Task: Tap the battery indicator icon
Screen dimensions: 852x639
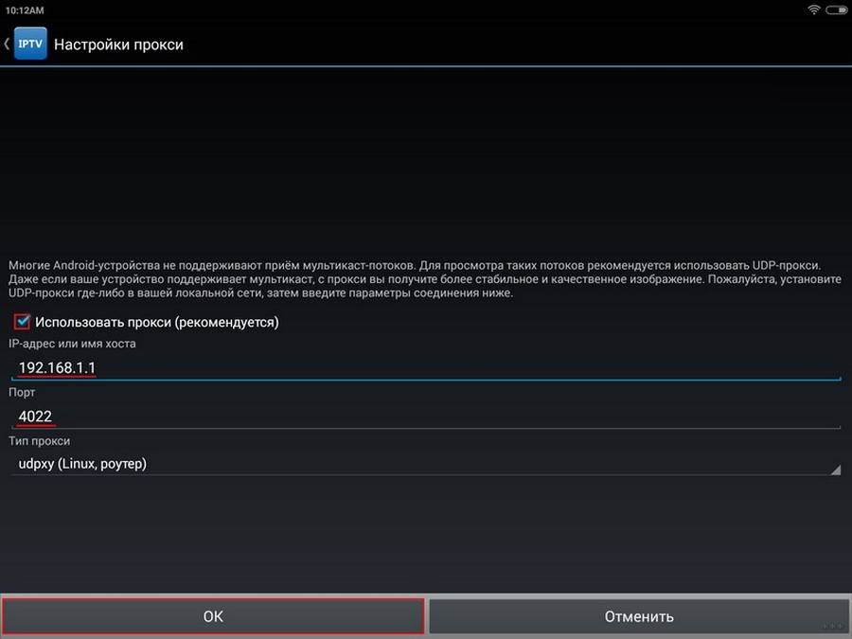Action: click(835, 9)
